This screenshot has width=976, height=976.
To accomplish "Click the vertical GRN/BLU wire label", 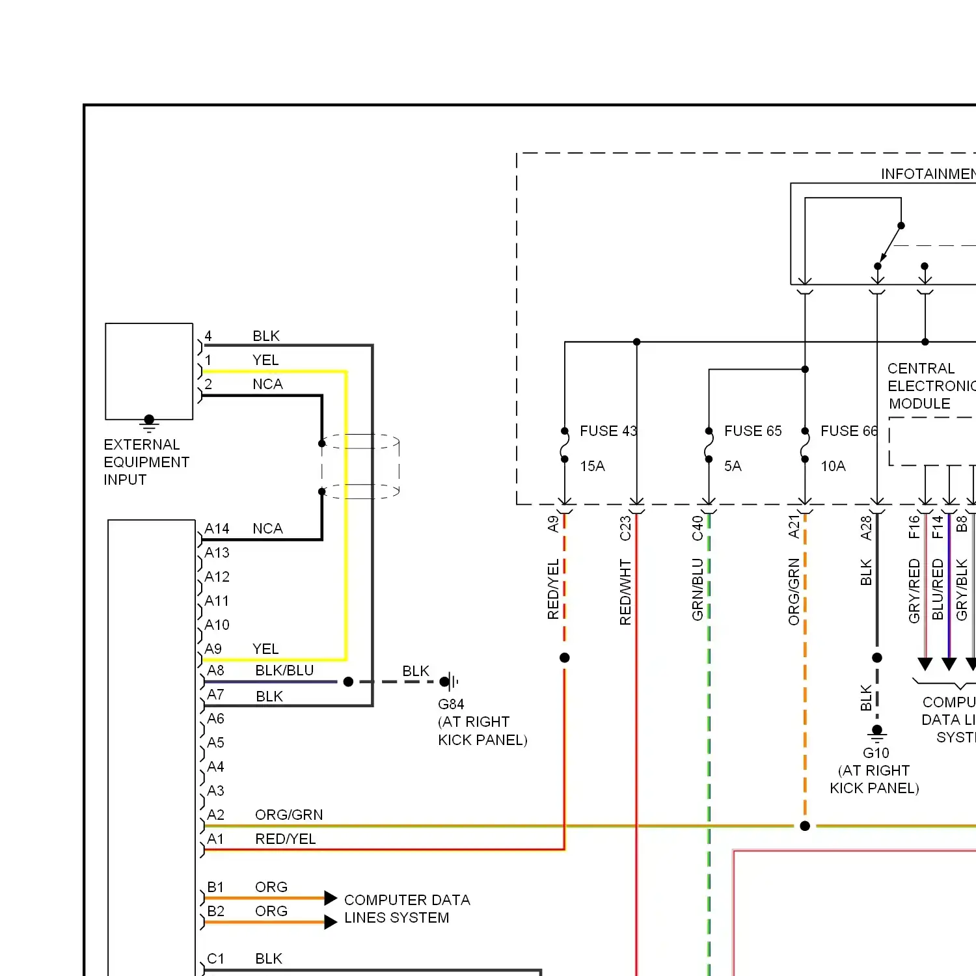I will tap(698, 590).
